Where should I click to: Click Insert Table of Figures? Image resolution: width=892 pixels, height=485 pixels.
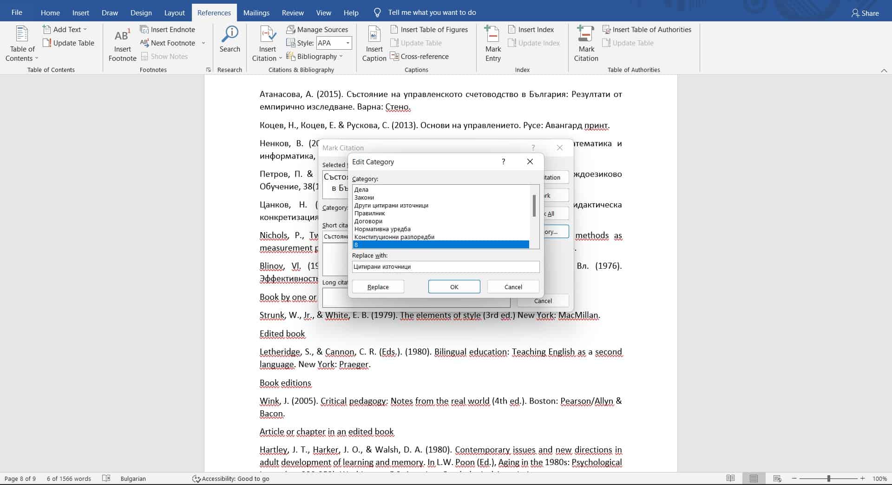point(429,29)
